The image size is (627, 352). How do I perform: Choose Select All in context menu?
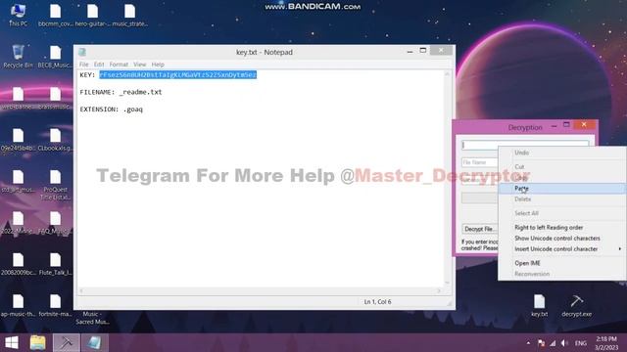[x=561, y=213]
